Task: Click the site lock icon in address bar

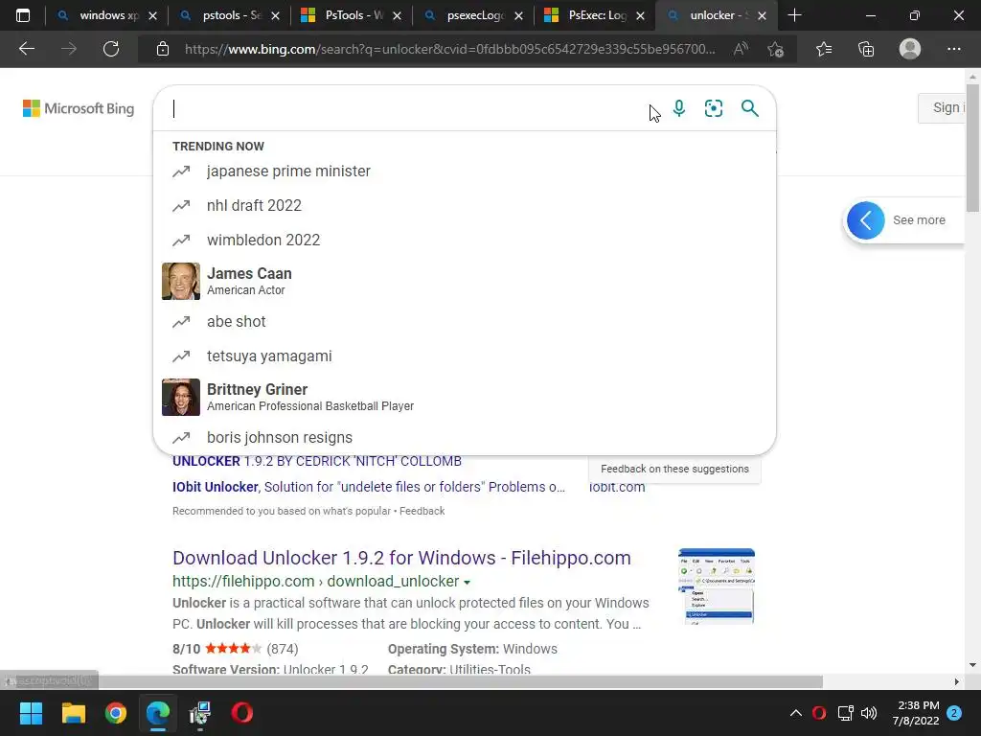Action: pyautogui.click(x=163, y=49)
